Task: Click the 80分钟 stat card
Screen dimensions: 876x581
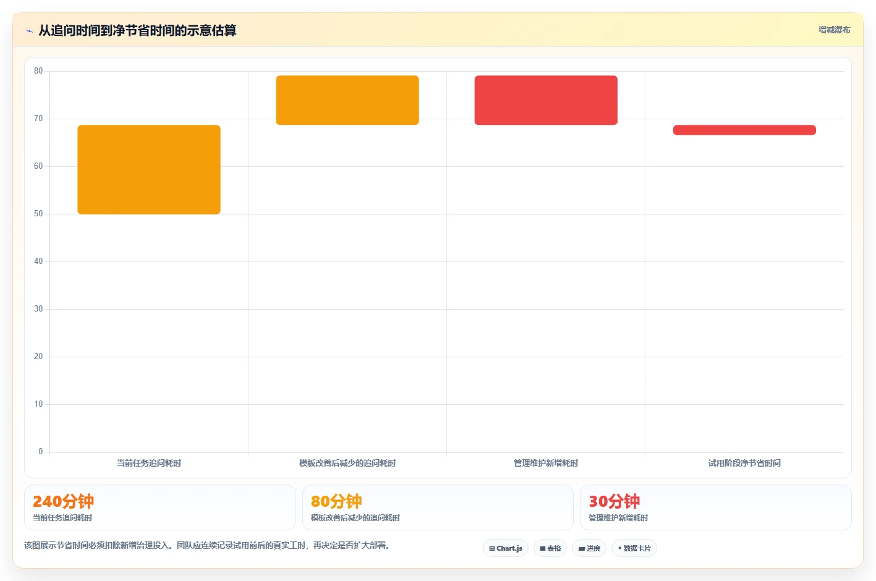Action: [x=438, y=507]
